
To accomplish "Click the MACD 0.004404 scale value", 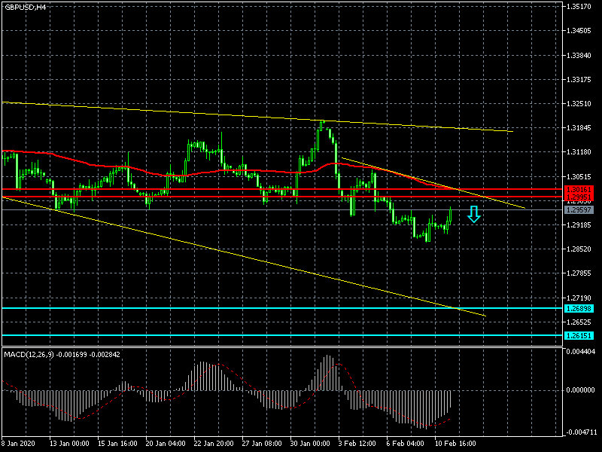I will 579,352.
